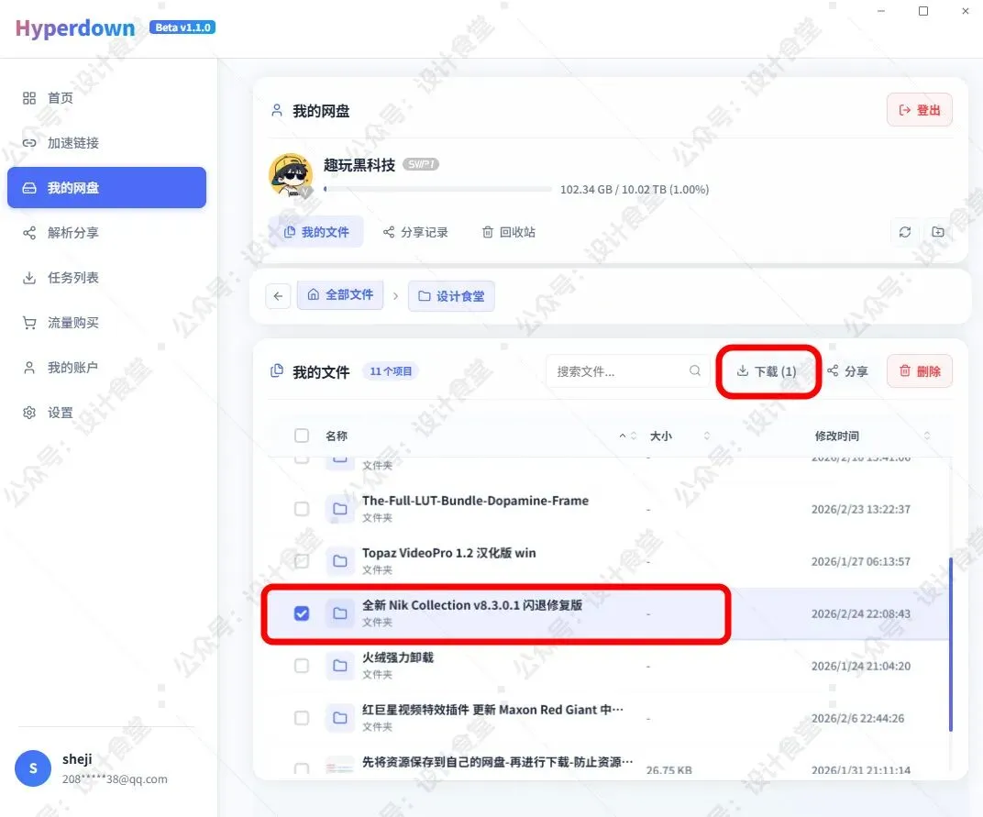This screenshot has width=983, height=817.
Task: Click the storage usage progress bar
Action: click(437, 189)
